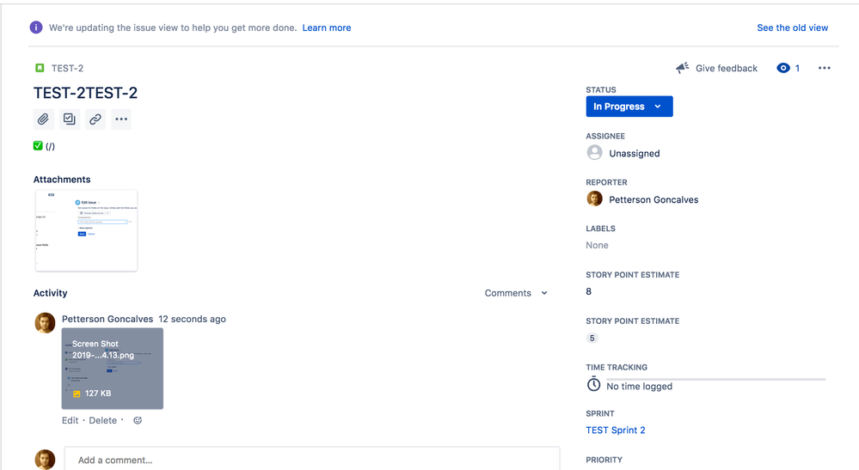Edit the TEST-2TEST-2 issue title

point(85,93)
